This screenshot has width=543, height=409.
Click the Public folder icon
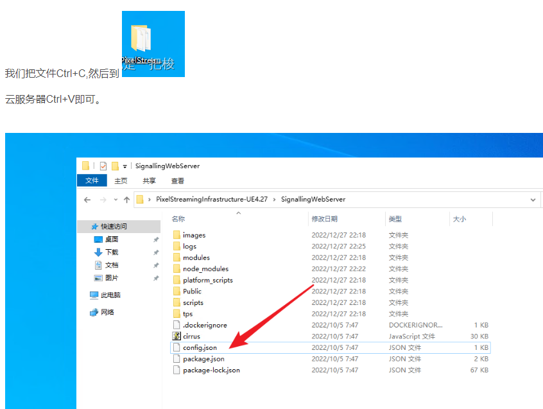coord(177,292)
